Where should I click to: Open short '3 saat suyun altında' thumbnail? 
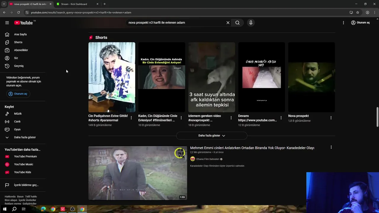(x=212, y=77)
